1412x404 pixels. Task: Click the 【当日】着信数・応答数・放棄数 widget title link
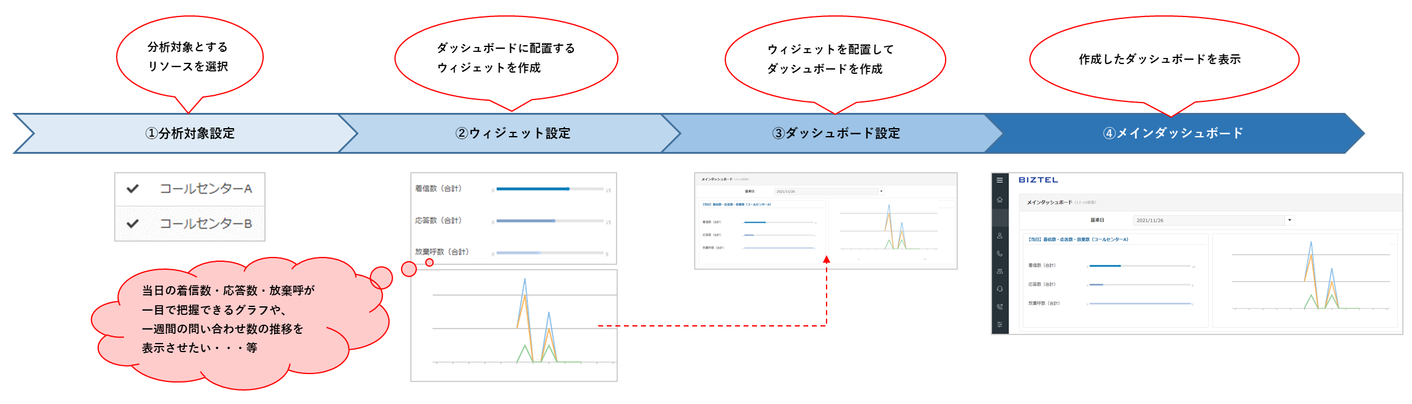[x=1078, y=240]
